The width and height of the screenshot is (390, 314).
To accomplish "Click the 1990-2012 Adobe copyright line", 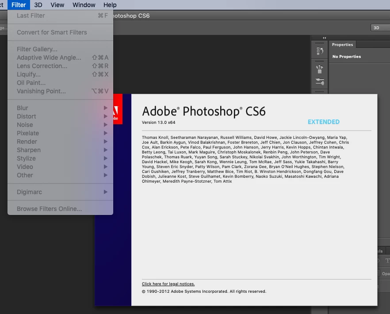I will 204,291.
